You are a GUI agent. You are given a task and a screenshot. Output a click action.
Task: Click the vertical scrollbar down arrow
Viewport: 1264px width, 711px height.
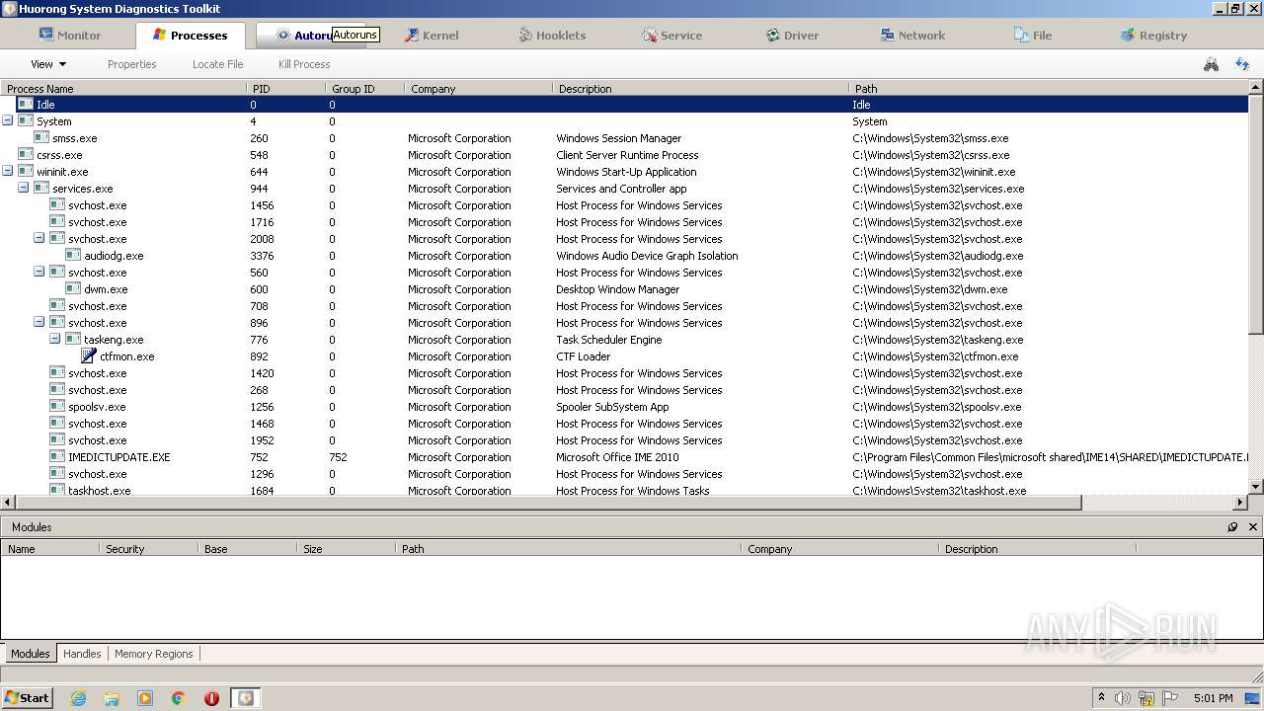(1256, 486)
